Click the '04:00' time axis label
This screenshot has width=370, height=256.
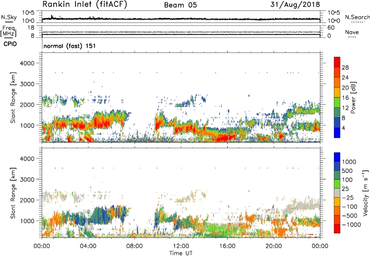tap(88, 246)
